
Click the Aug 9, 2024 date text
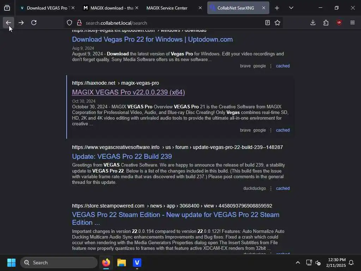point(83,48)
